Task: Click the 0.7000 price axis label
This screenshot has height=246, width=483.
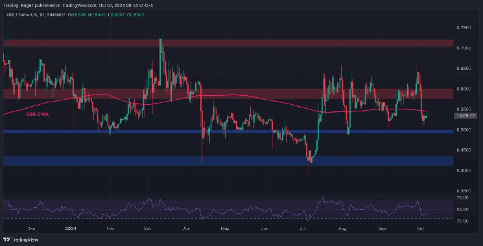Action: (464, 48)
